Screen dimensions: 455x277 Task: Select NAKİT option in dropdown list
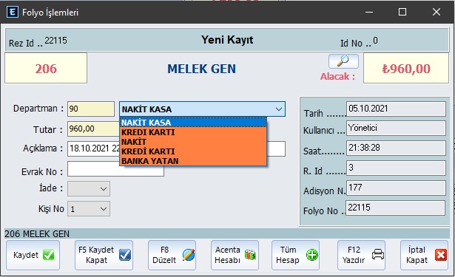[193, 142]
